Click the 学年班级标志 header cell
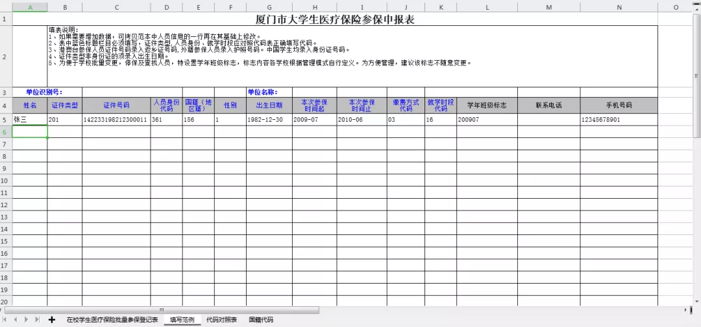Image resolution: width=701 pixels, height=327 pixels. pyautogui.click(x=487, y=106)
